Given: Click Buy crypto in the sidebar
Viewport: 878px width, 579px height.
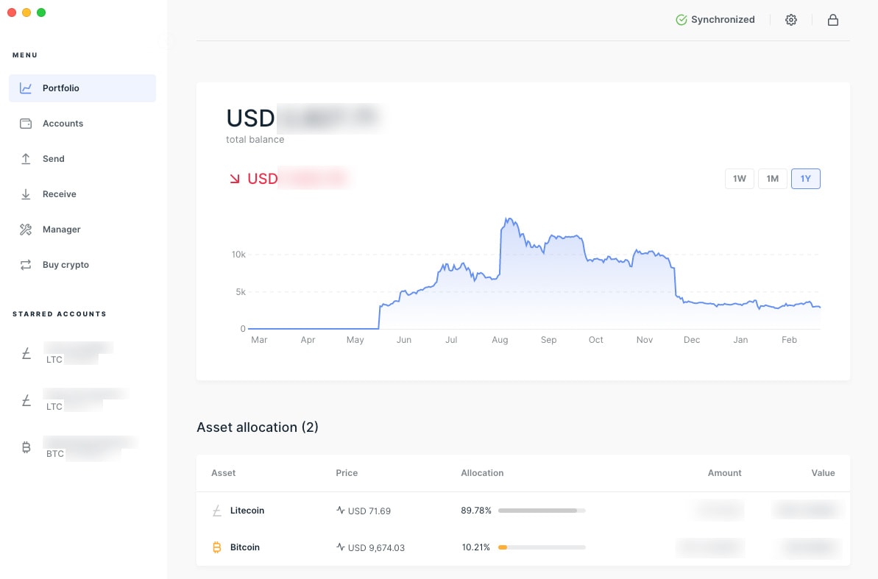Looking at the screenshot, I should [66, 265].
